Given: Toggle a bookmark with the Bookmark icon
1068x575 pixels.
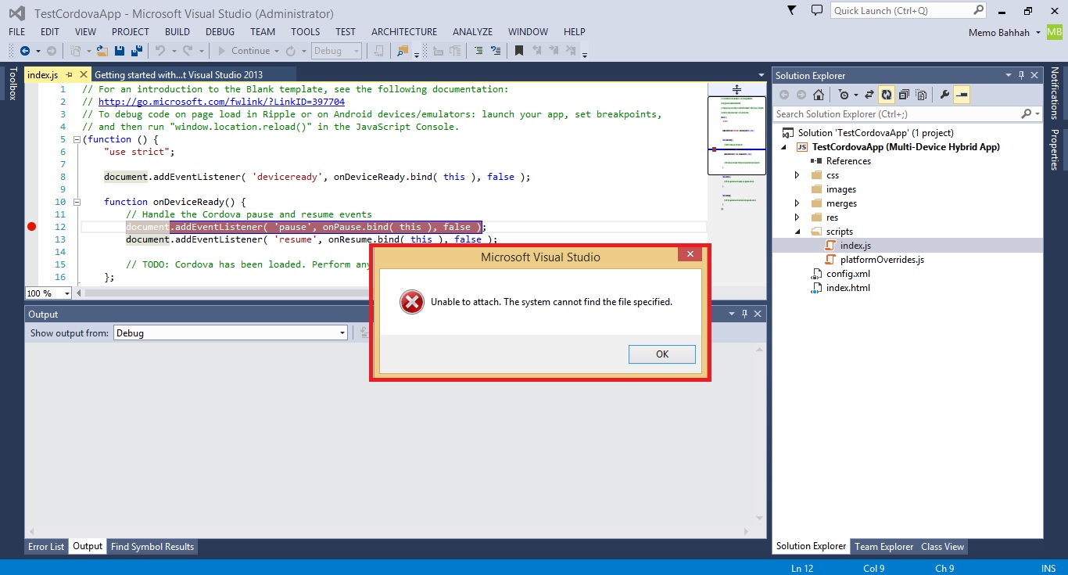Looking at the screenshot, I should click(518, 51).
